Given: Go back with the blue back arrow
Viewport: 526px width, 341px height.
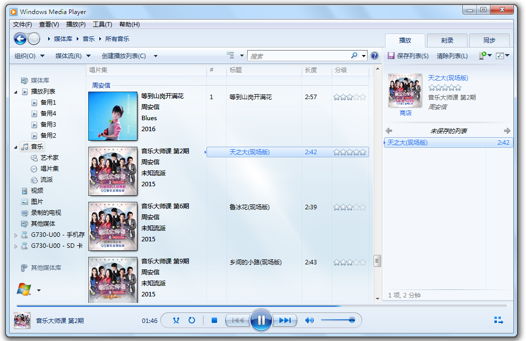Looking at the screenshot, I should pyautogui.click(x=20, y=39).
